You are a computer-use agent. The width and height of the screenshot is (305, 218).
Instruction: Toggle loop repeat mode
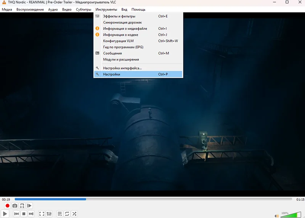coord(67,214)
